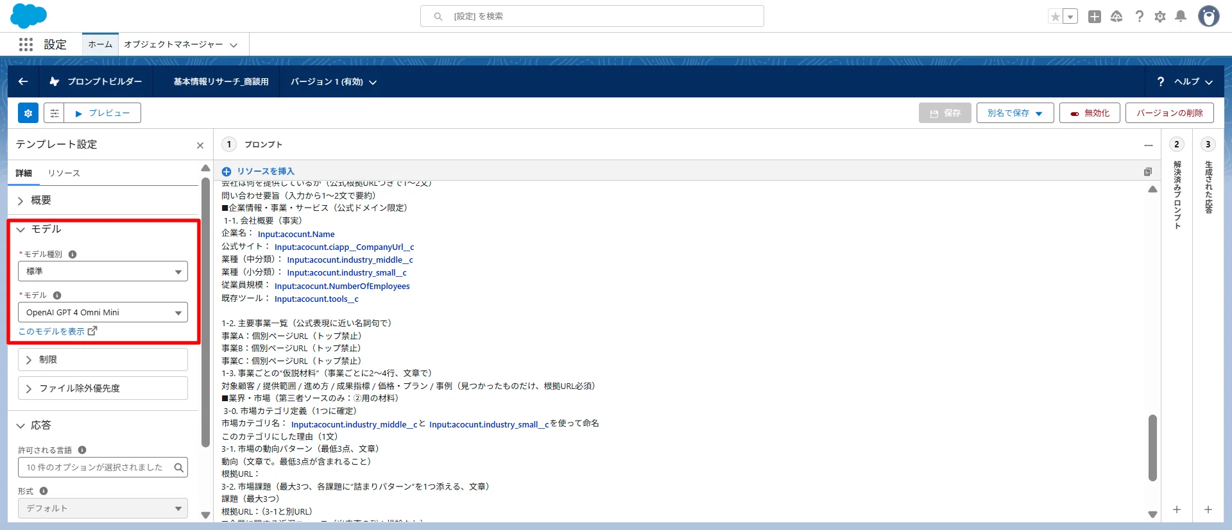The image size is (1232, 530).
Task: Open the 別名で保存 dropdown button
Action: pos(1015,113)
